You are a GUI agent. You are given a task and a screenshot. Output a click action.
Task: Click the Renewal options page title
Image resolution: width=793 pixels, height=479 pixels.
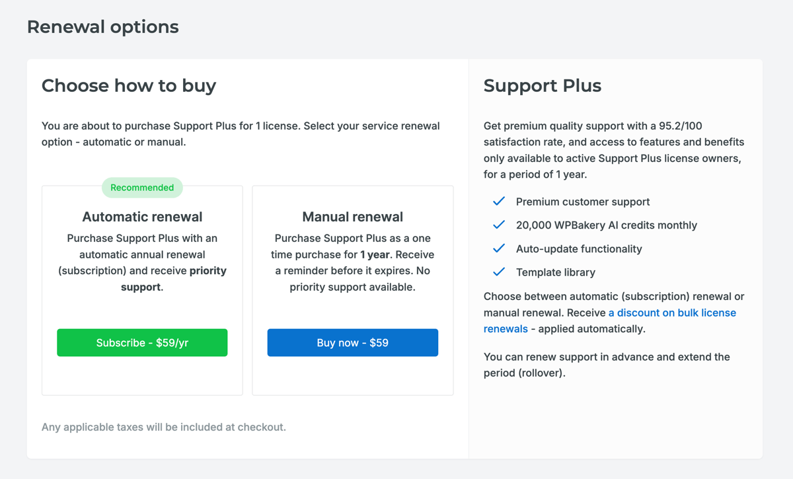tap(103, 27)
